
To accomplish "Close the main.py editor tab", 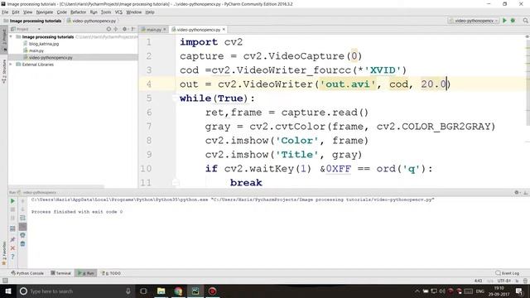I will 165,30.
